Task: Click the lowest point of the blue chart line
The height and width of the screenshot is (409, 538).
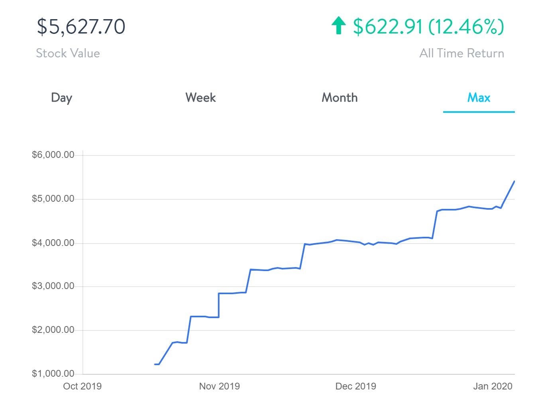Action: (156, 364)
